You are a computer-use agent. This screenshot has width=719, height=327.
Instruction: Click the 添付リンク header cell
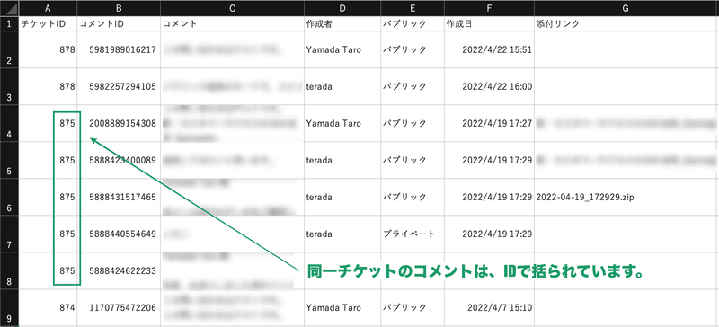[x=626, y=24]
